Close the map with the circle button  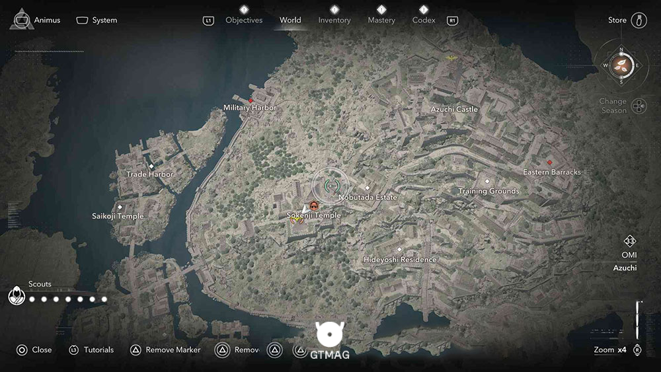coord(34,350)
